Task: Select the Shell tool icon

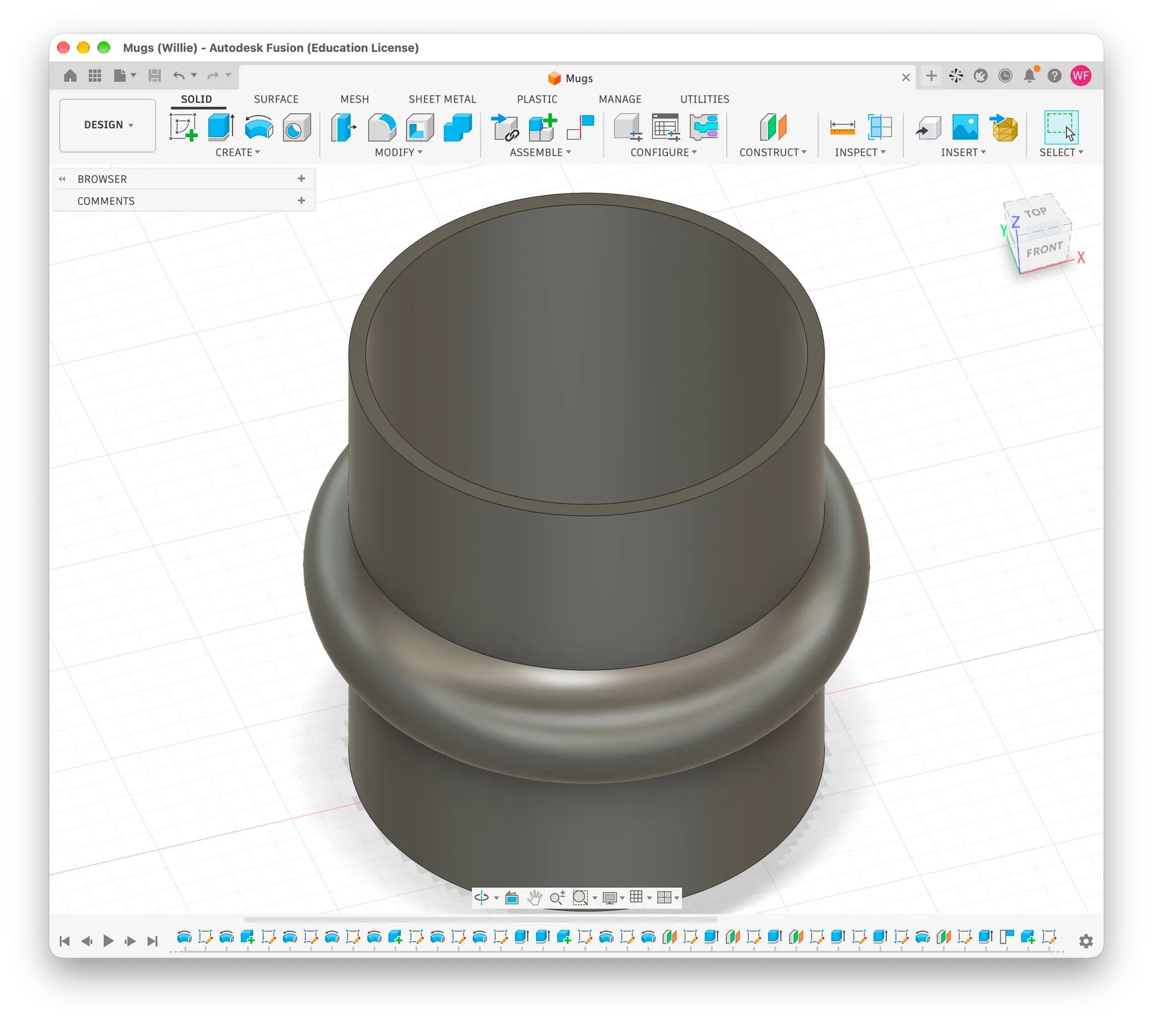Action: click(x=420, y=127)
